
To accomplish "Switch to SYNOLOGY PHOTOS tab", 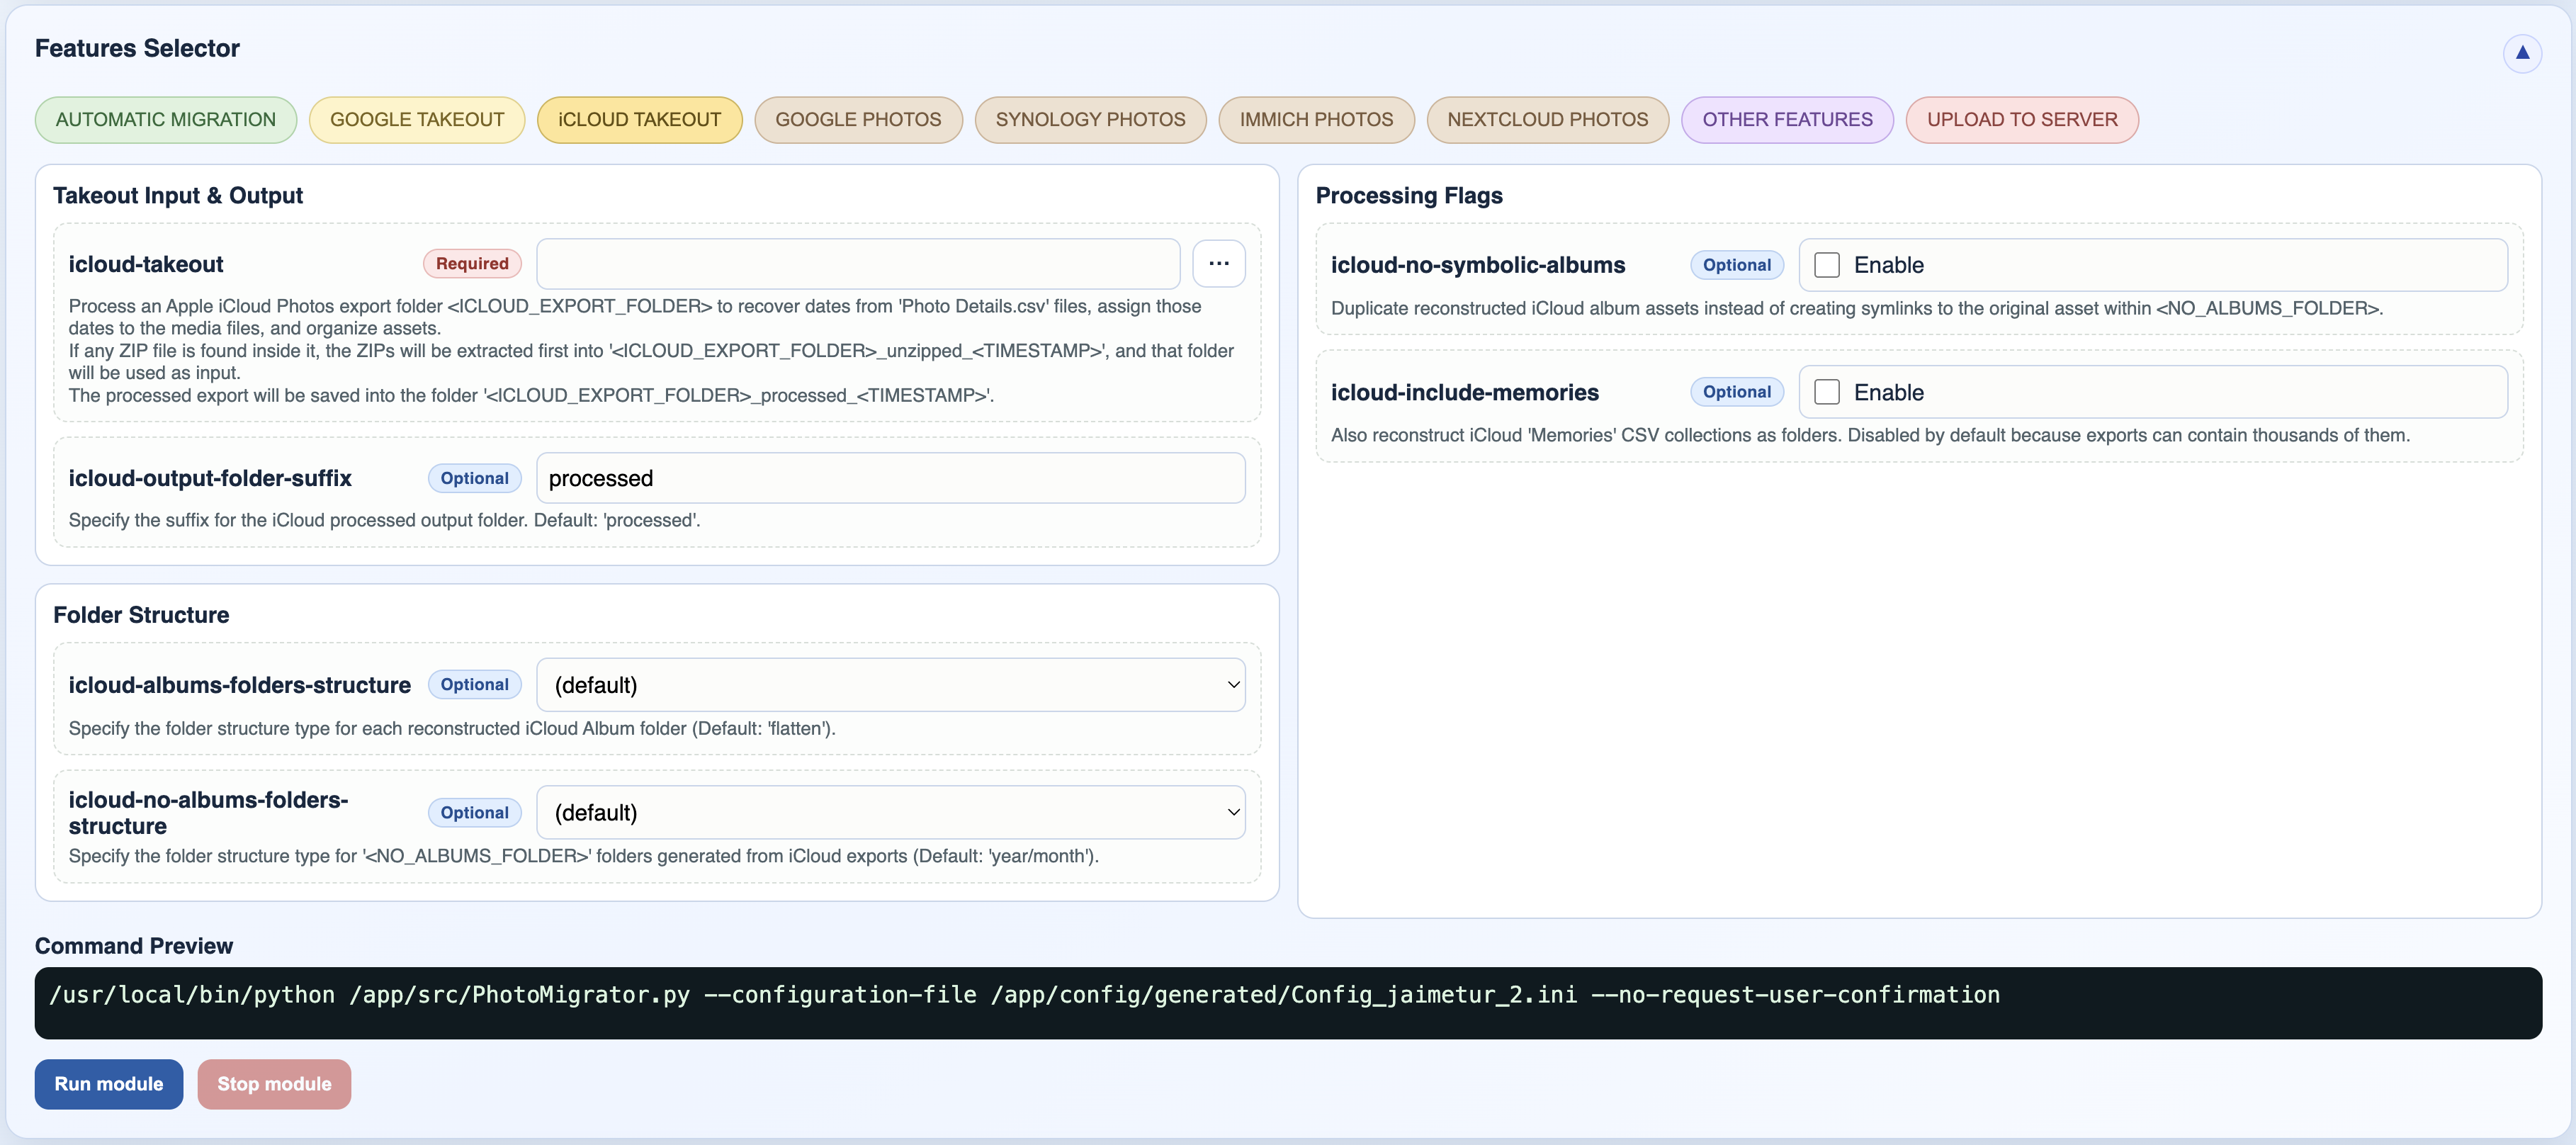I will tap(1090, 120).
